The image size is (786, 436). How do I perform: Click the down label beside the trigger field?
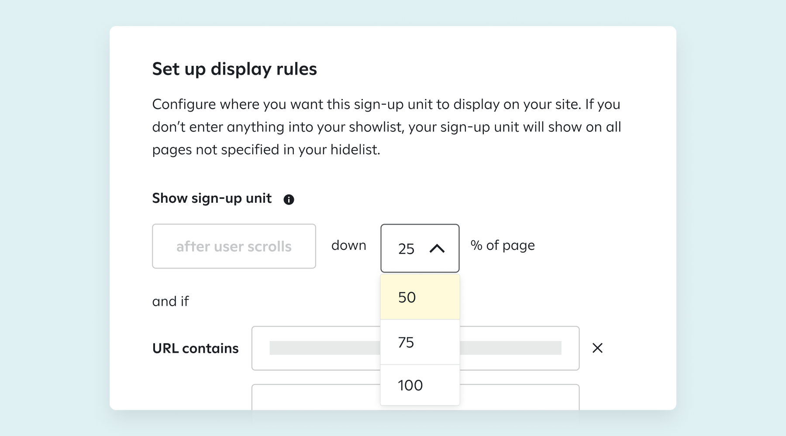(348, 245)
